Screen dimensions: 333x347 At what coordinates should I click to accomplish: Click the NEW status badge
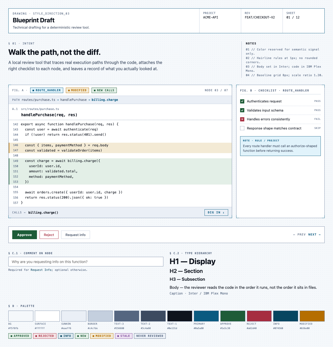pyautogui.click(x=82, y=336)
